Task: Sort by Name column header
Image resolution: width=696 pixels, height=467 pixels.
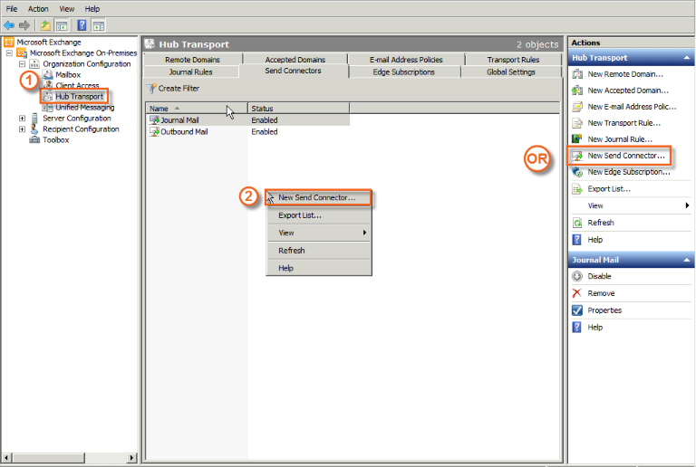Action: [x=197, y=109]
